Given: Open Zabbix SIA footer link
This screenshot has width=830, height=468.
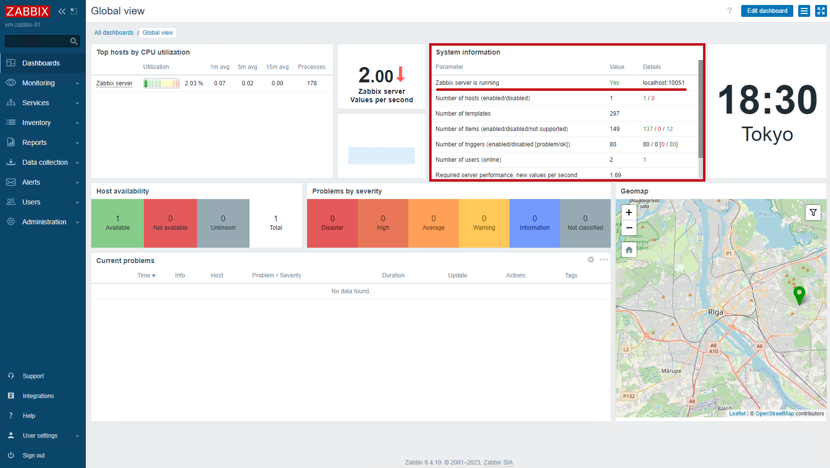Looking at the screenshot, I should pyautogui.click(x=498, y=463).
